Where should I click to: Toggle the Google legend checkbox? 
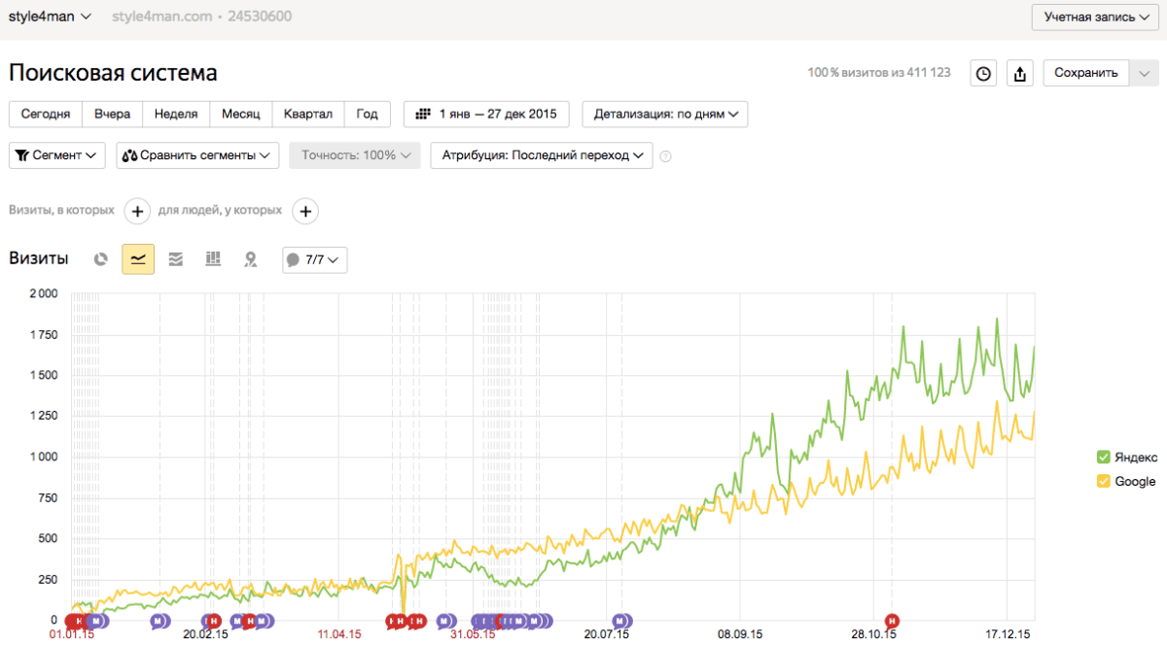pos(1103,482)
